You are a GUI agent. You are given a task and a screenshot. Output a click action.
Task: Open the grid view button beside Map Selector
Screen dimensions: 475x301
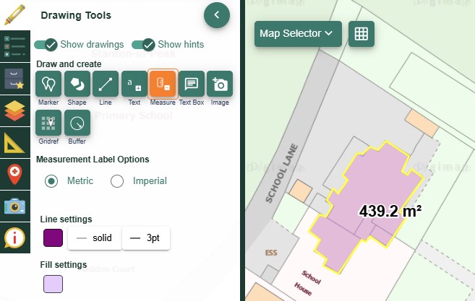361,33
